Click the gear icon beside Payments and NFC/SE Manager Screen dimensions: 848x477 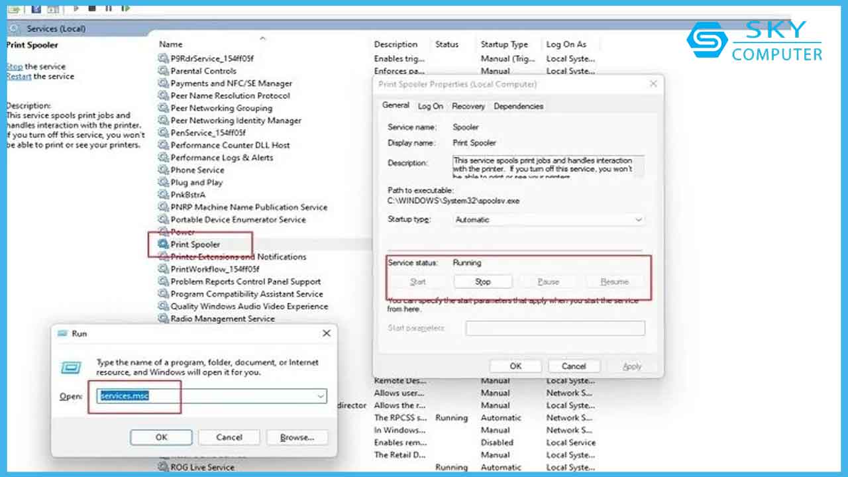click(164, 83)
